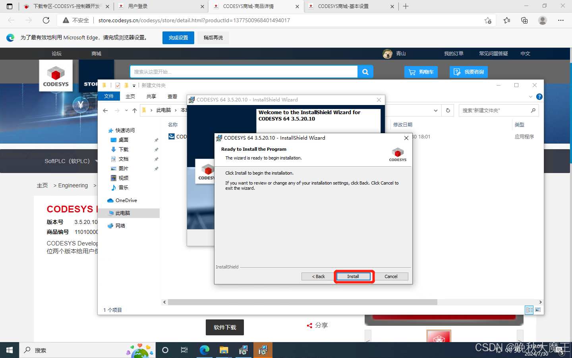
Task: Click the 名称 column header
Action: coord(173,125)
